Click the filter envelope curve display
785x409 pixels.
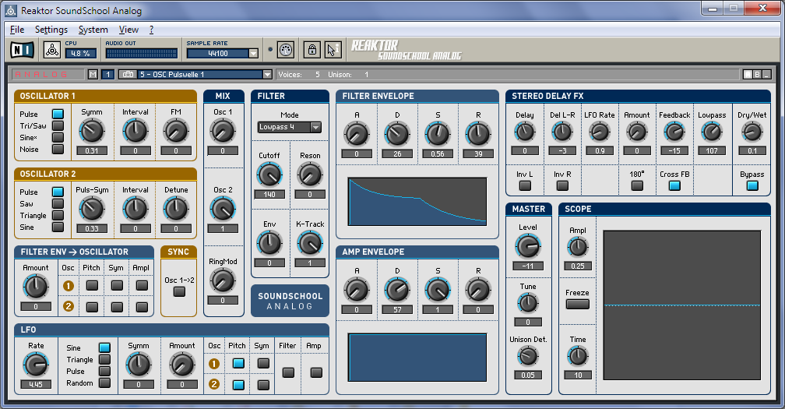tap(417, 201)
